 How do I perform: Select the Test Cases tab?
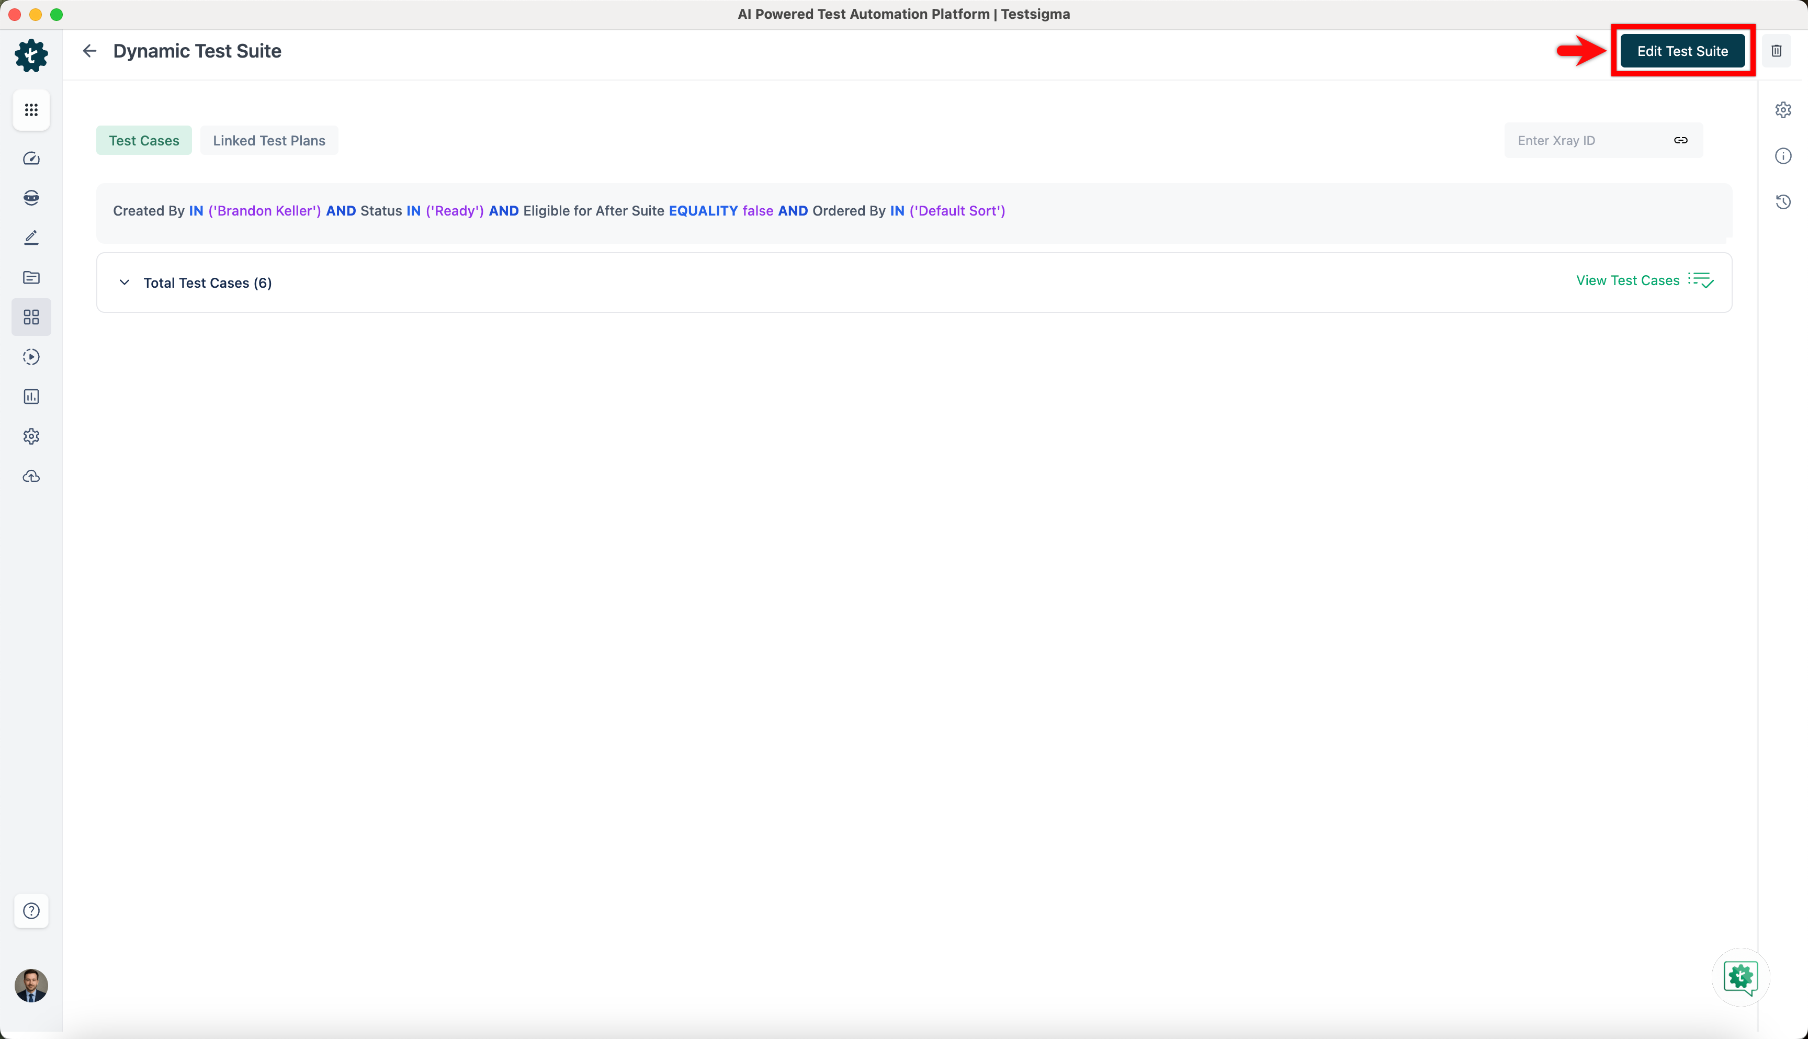pyautogui.click(x=143, y=140)
